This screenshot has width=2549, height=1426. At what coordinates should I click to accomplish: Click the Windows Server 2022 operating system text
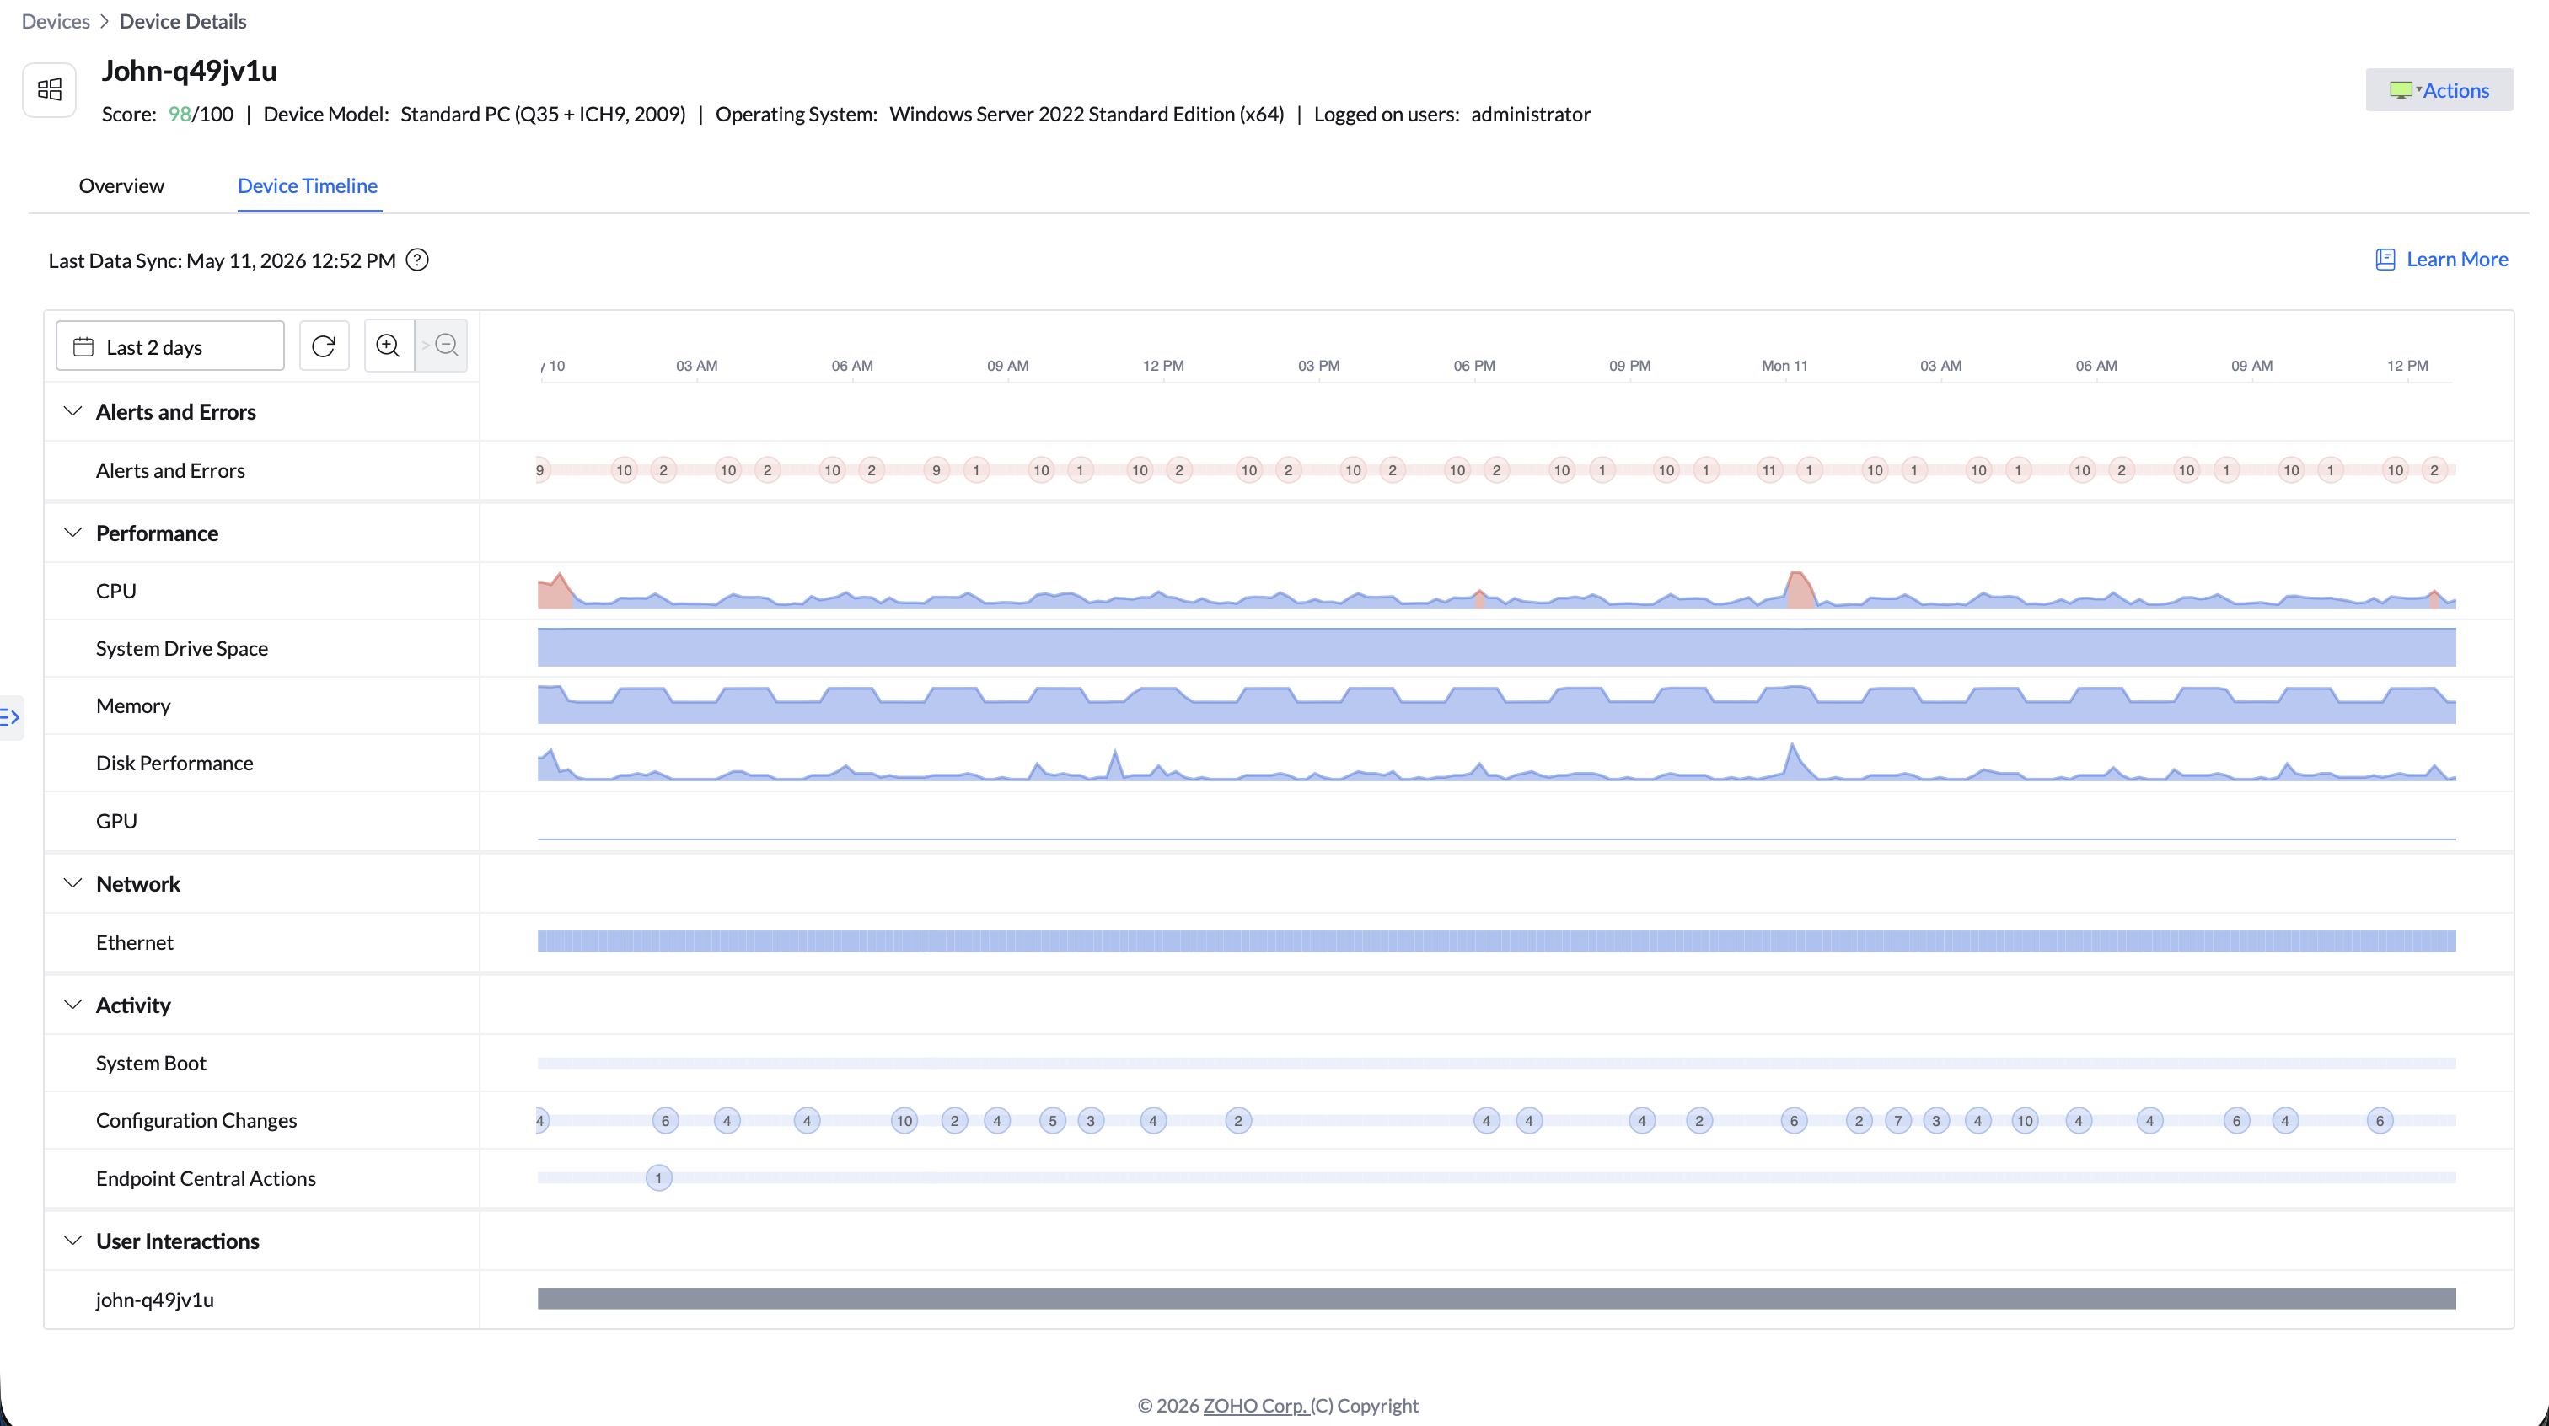[x=1087, y=114]
